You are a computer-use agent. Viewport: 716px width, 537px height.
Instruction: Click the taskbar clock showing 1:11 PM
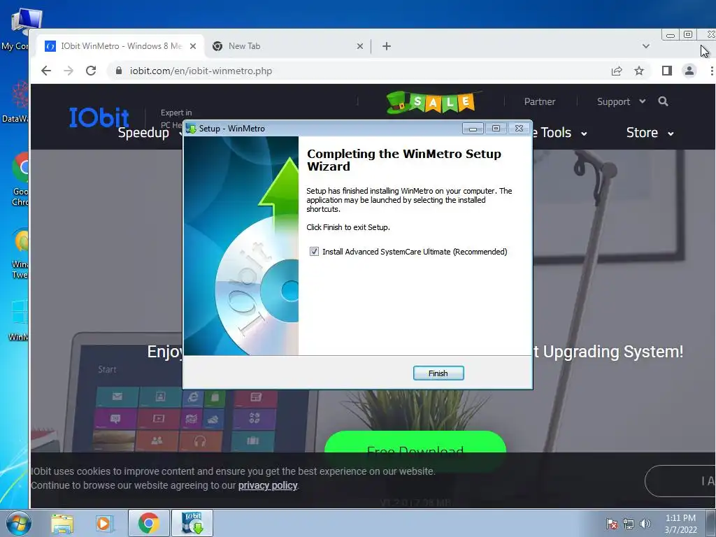[x=680, y=524]
